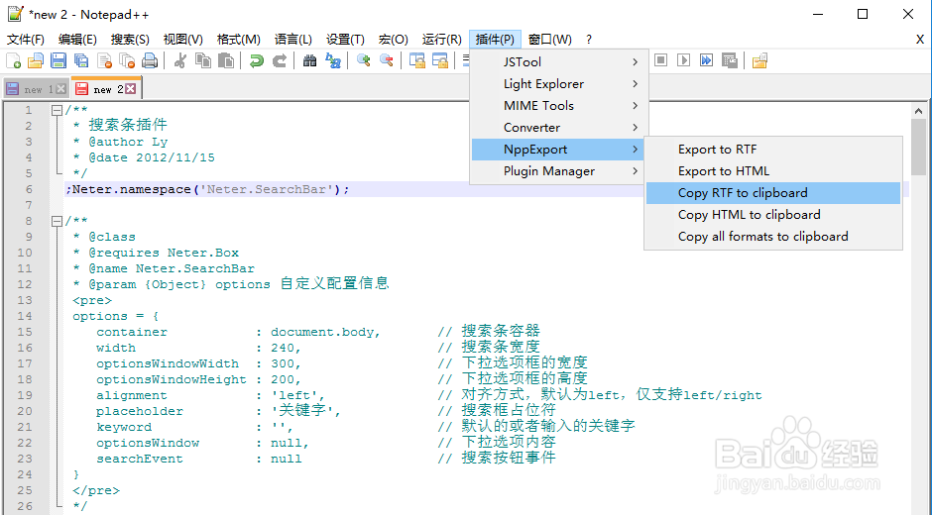Open the 窗口(W) menu
932x515 pixels.
click(550, 40)
